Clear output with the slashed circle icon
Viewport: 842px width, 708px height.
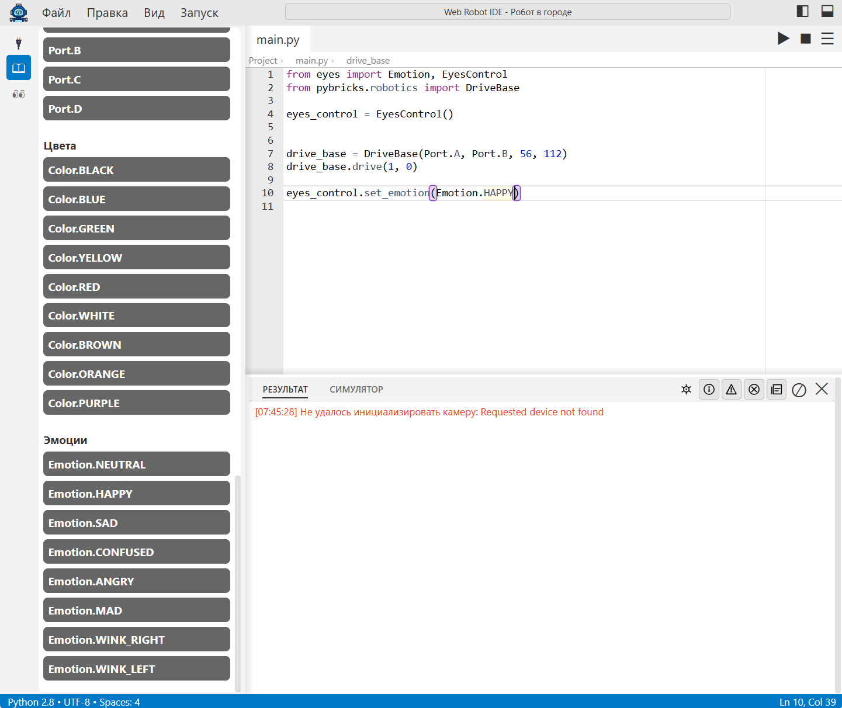coord(799,390)
